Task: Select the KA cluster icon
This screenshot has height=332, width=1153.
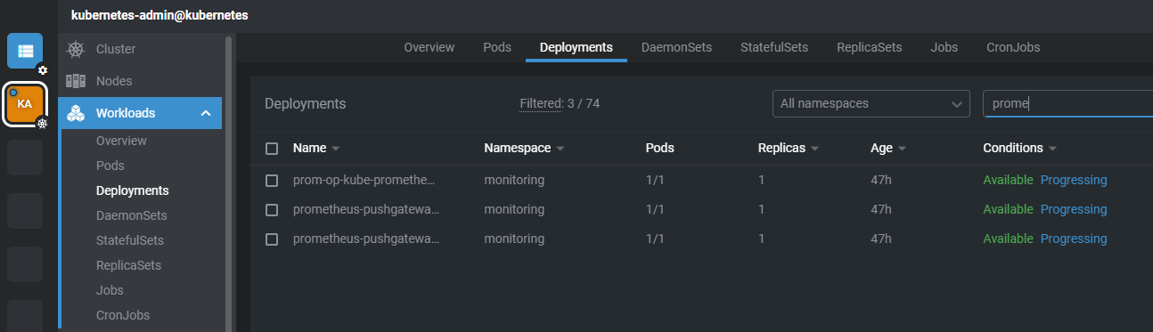Action: [x=25, y=104]
